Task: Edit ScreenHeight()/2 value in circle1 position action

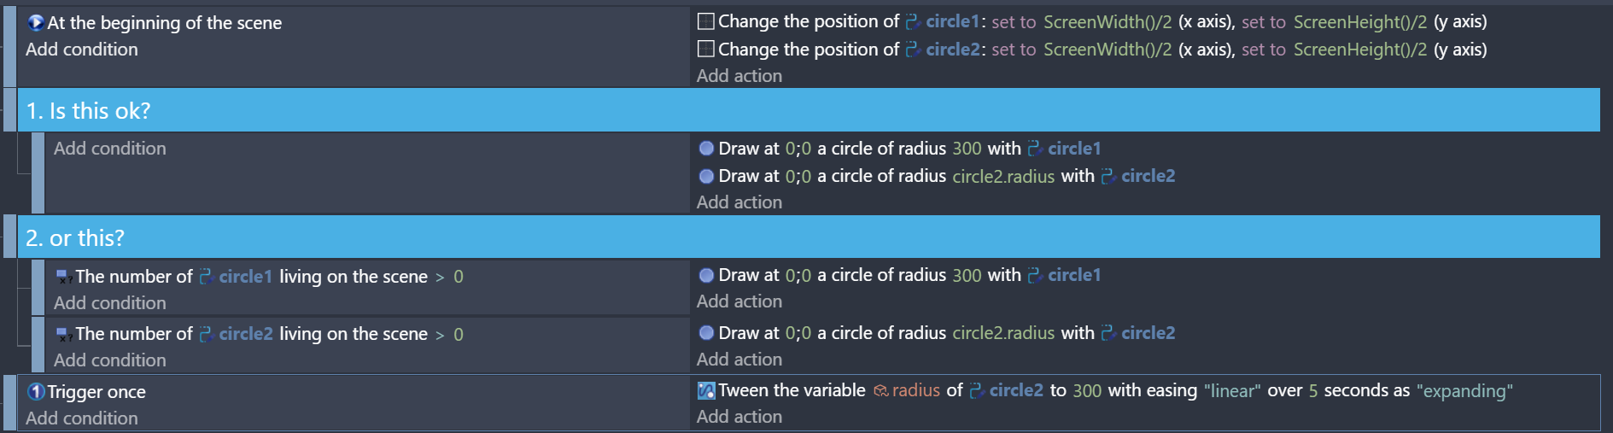Action: coord(1359,22)
